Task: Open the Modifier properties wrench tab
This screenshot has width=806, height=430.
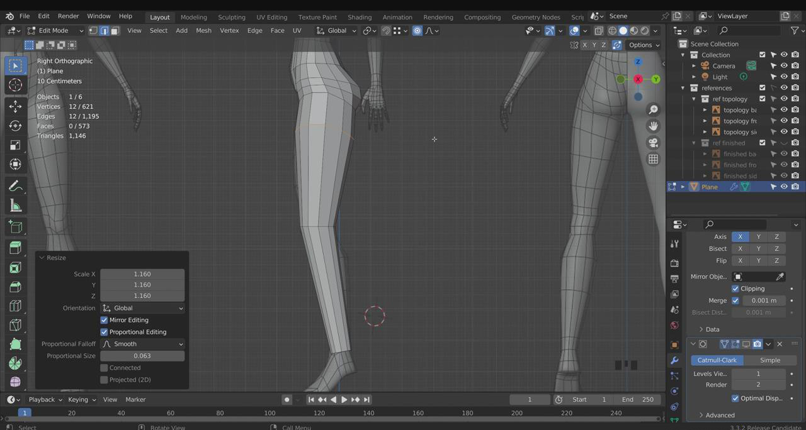Action: pos(674,360)
